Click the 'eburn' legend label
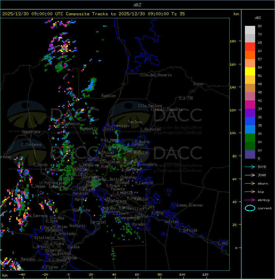The height and width of the screenshot is (279, 275). tap(263, 184)
